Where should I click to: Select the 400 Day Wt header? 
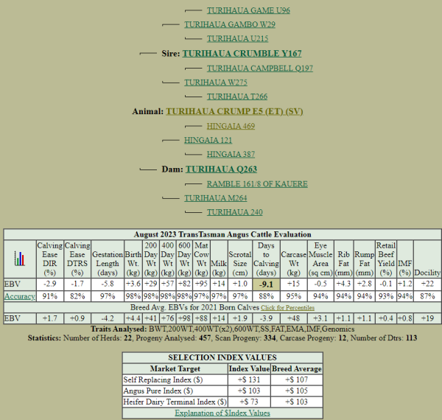(167, 259)
